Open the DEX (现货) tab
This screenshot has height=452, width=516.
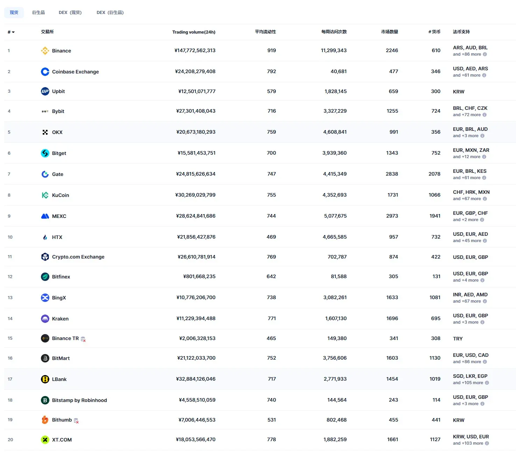[x=70, y=13]
